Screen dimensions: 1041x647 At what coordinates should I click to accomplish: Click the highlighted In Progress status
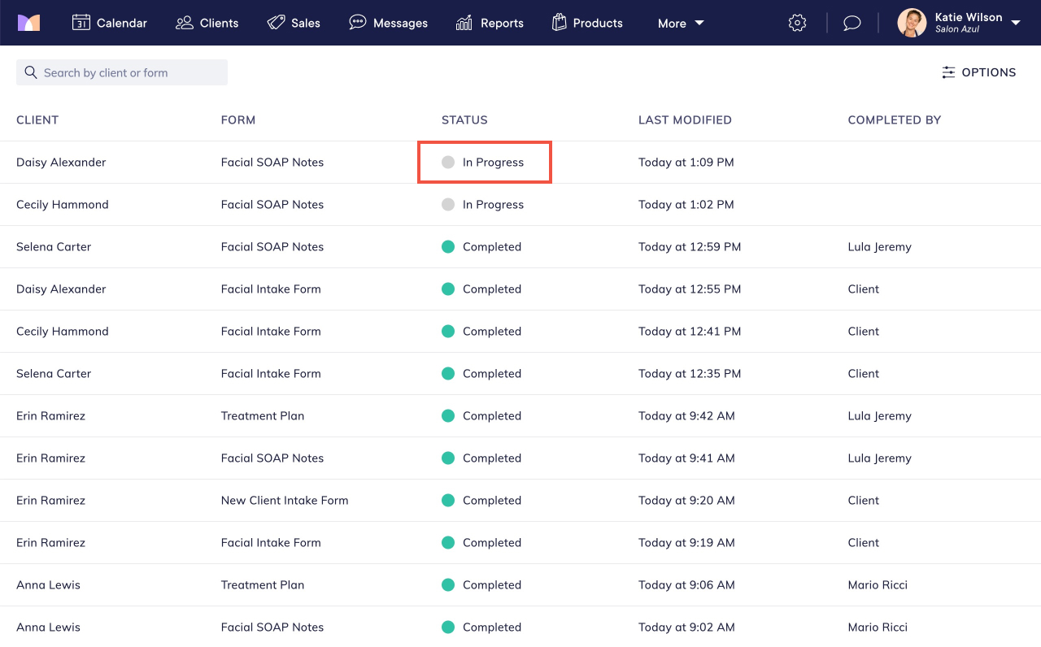pos(485,162)
